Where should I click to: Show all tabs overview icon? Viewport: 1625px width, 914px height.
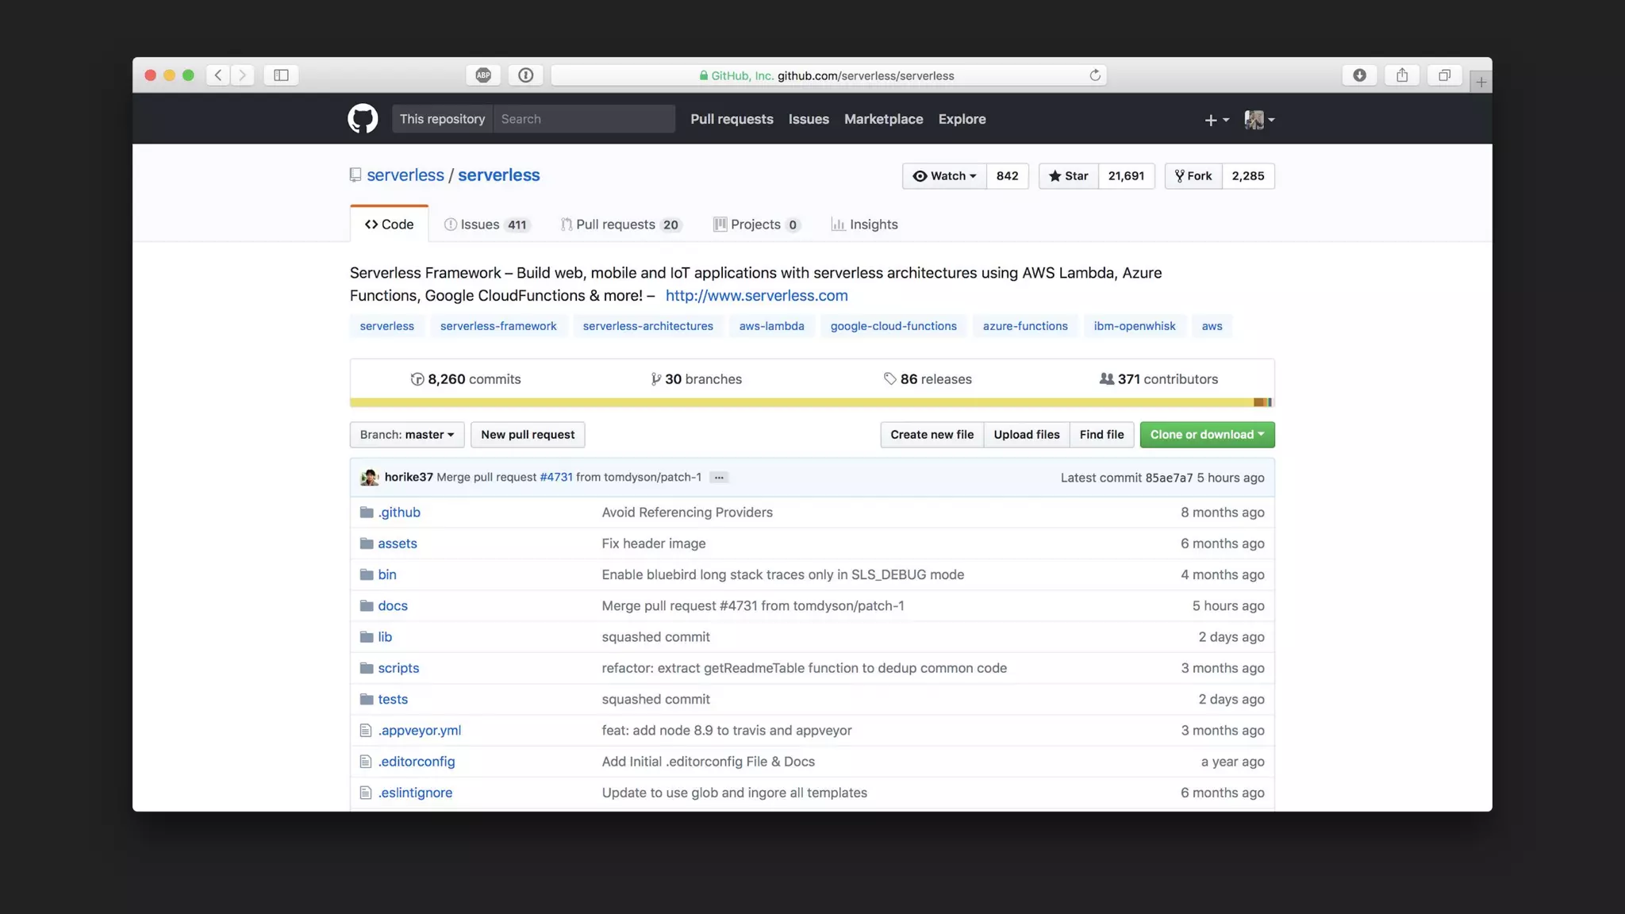1444,75
